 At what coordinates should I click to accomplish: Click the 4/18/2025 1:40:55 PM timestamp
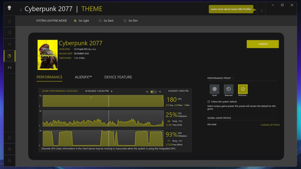(178, 91)
